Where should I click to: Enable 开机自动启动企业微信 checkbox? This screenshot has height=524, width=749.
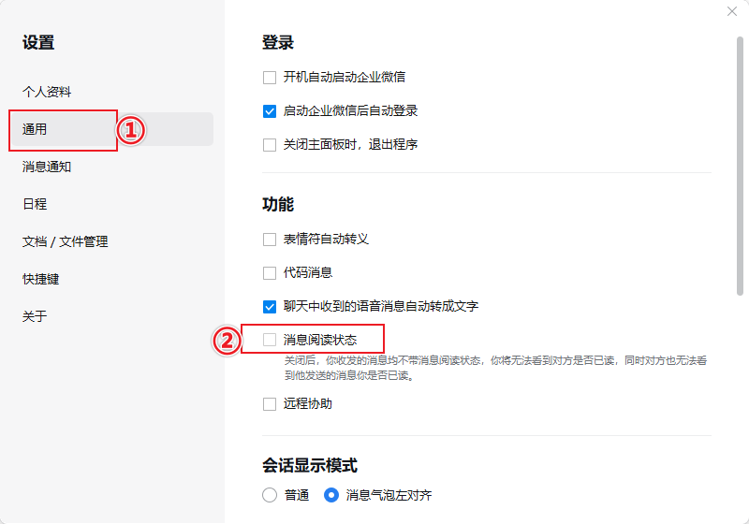(x=270, y=77)
